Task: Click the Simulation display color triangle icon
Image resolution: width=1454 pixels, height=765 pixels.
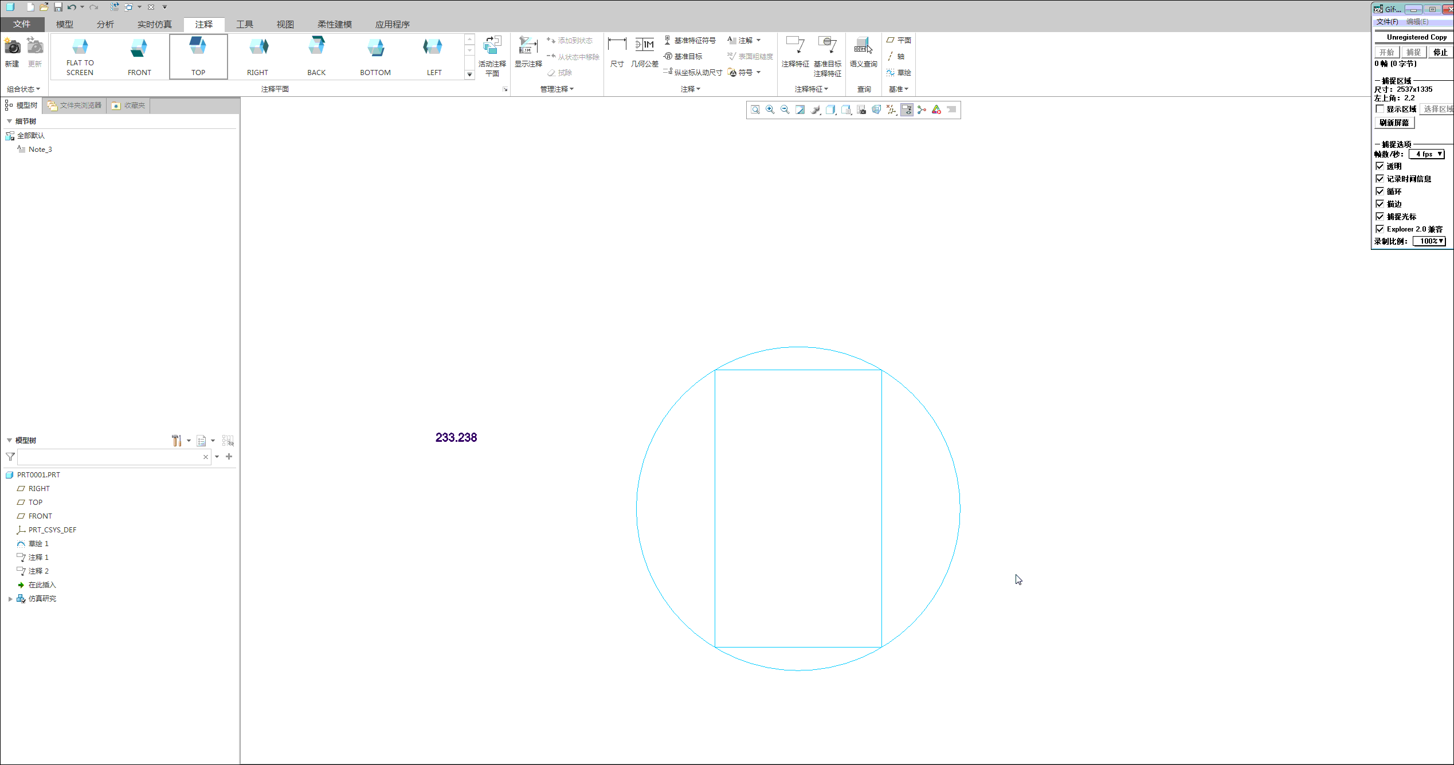Action: (936, 109)
